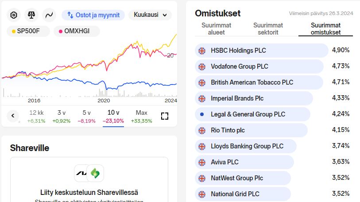Click the Nordnet logo in Shareville card
This screenshot has width=360, height=202.
point(81,173)
